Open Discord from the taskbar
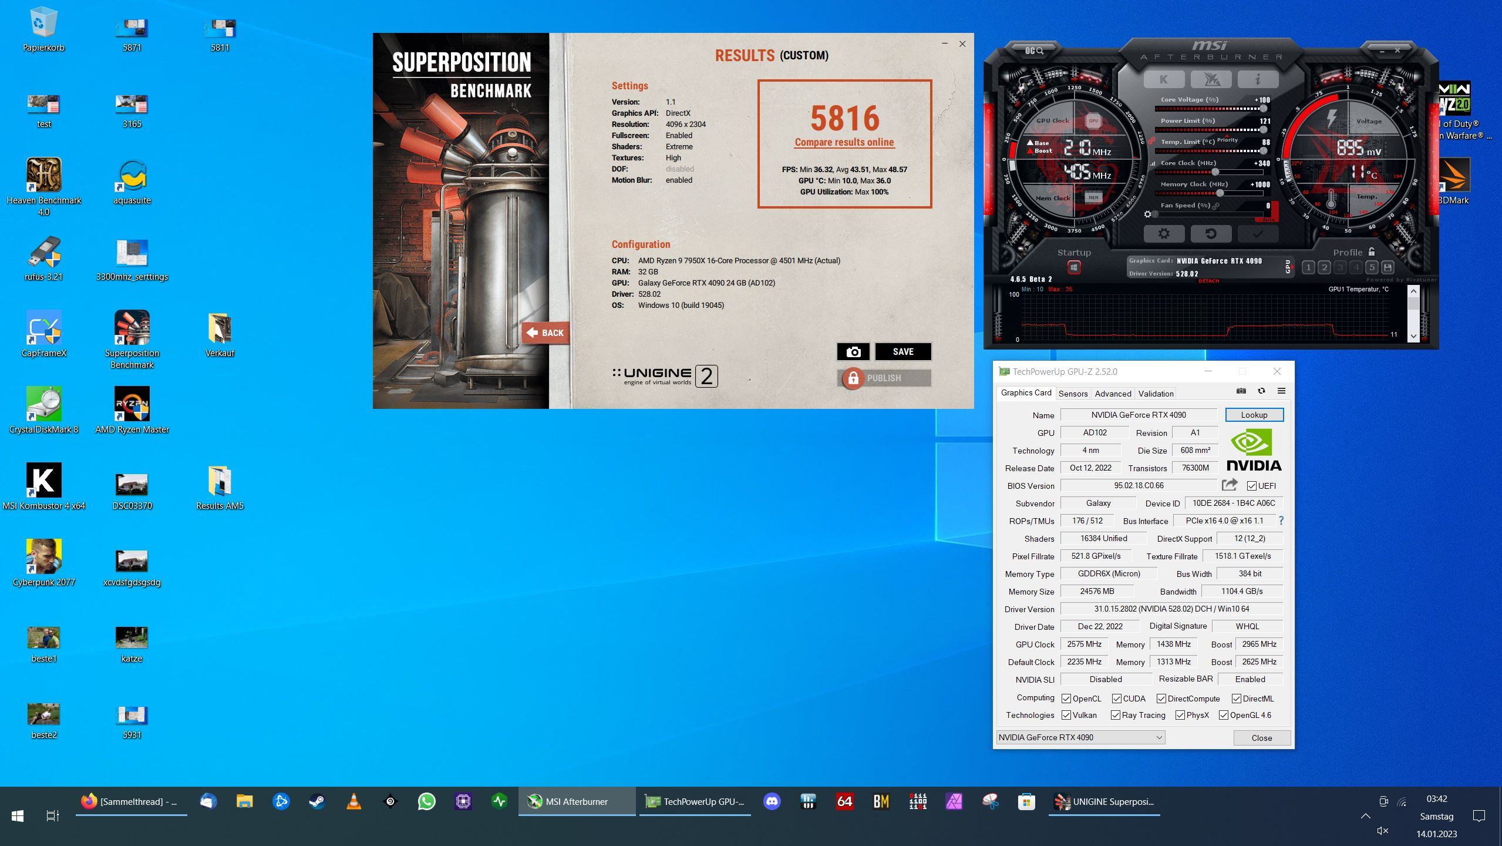This screenshot has height=846, width=1502. (x=772, y=801)
